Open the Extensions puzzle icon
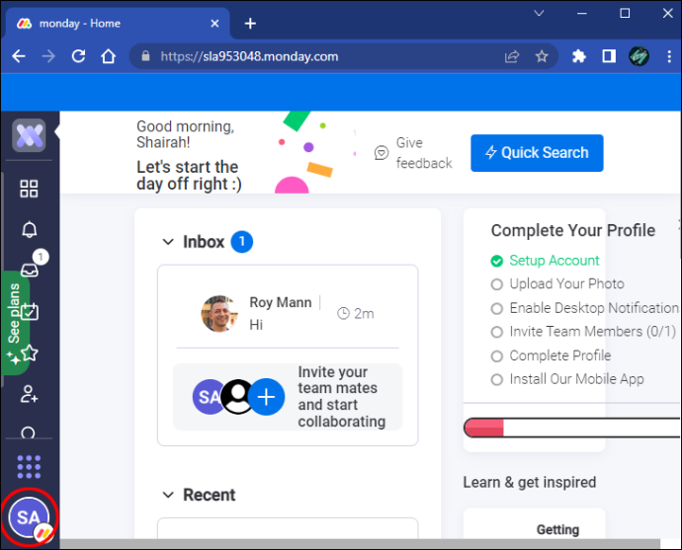This screenshot has height=550, width=682. (x=578, y=56)
